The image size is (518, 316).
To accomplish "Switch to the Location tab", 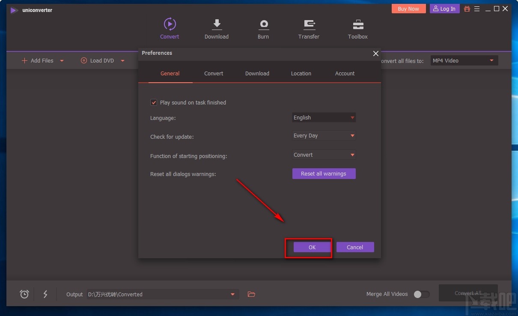I will (301, 74).
